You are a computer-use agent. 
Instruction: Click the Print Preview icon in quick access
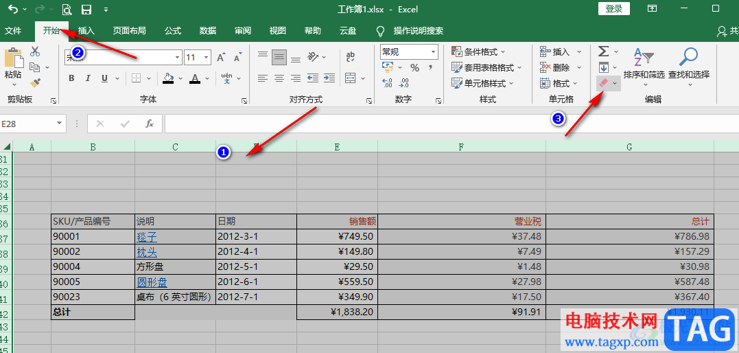(x=67, y=9)
